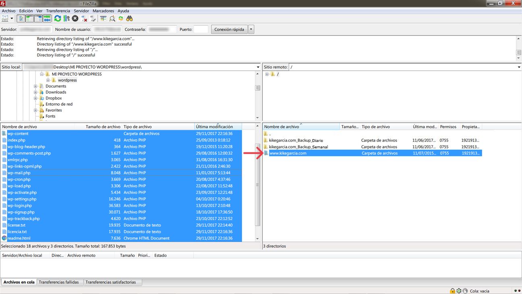Select the Fonts folder in local tree

click(50, 116)
